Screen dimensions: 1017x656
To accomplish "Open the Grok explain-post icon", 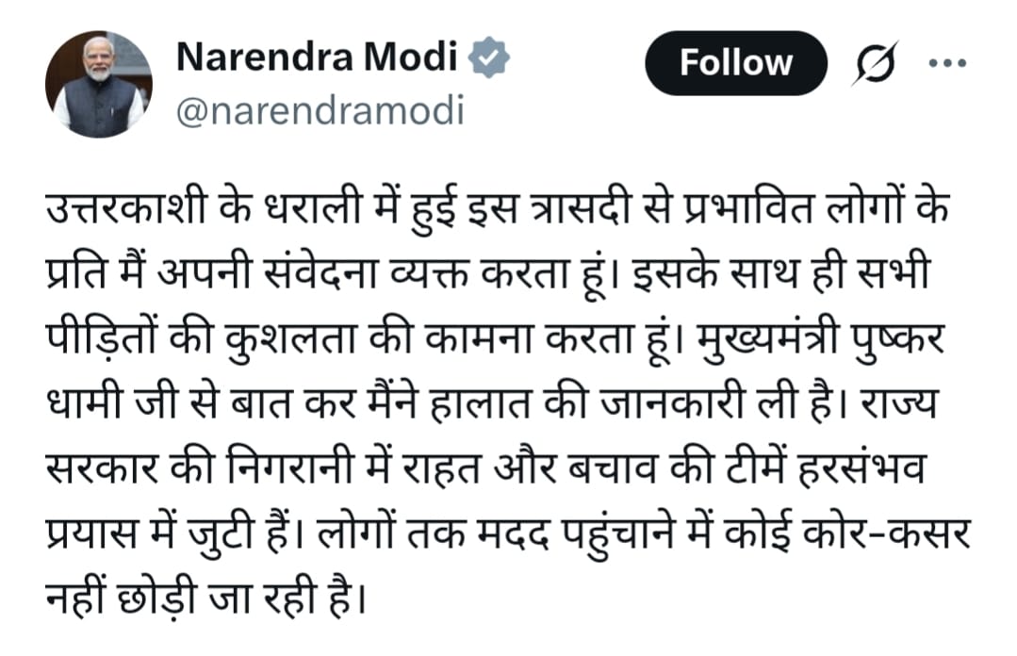I will 875,64.
